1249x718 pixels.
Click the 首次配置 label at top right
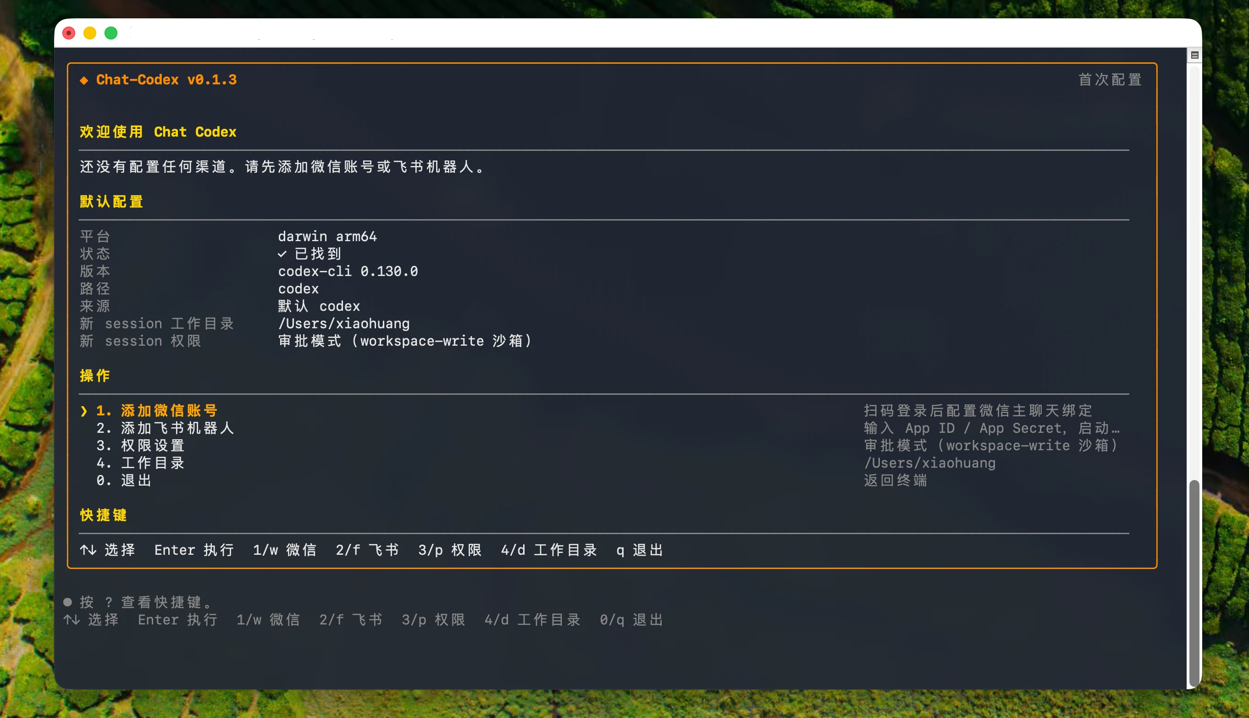pos(1110,80)
